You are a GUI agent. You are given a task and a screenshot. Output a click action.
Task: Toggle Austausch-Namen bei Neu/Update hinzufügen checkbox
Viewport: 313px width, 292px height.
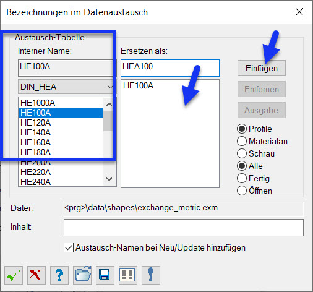[69, 247]
